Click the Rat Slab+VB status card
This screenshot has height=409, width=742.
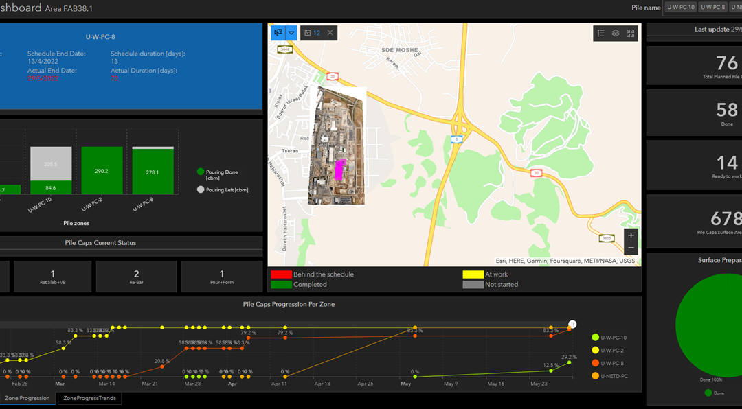coord(52,277)
